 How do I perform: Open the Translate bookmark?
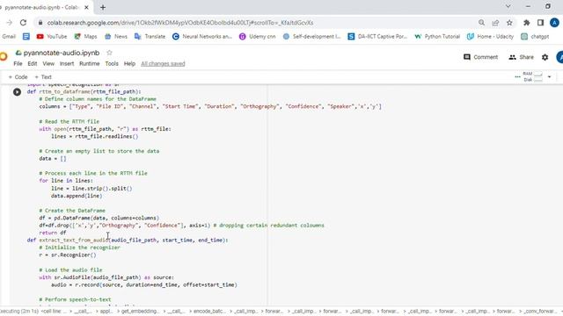[150, 37]
